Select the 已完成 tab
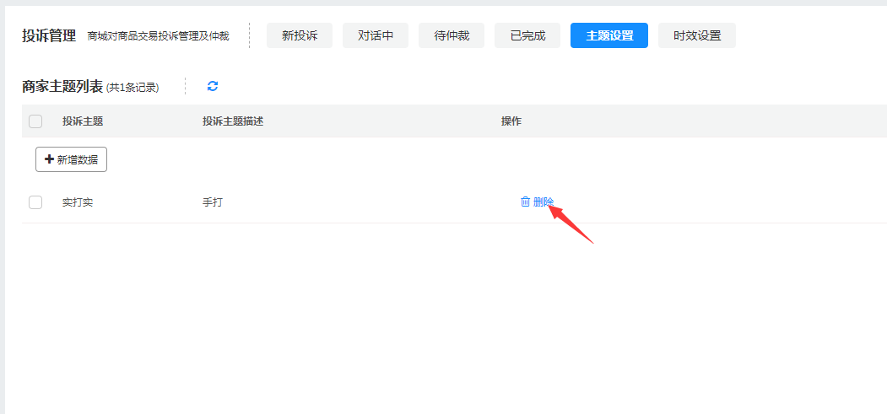887x414 pixels. [527, 35]
